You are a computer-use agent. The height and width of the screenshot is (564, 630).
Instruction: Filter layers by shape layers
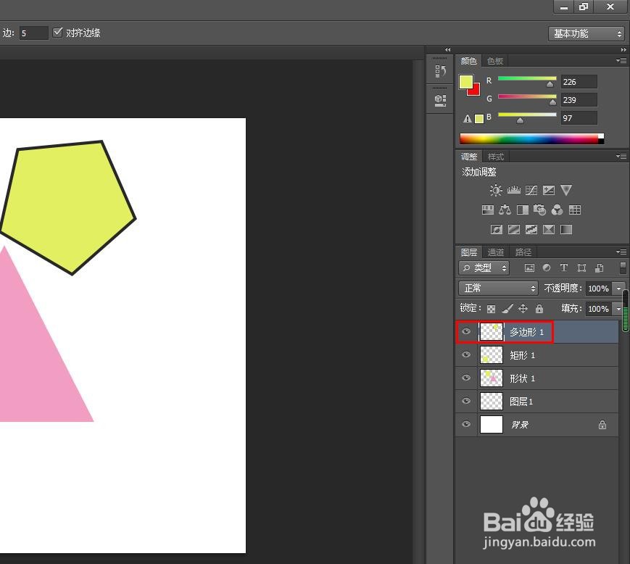581,268
